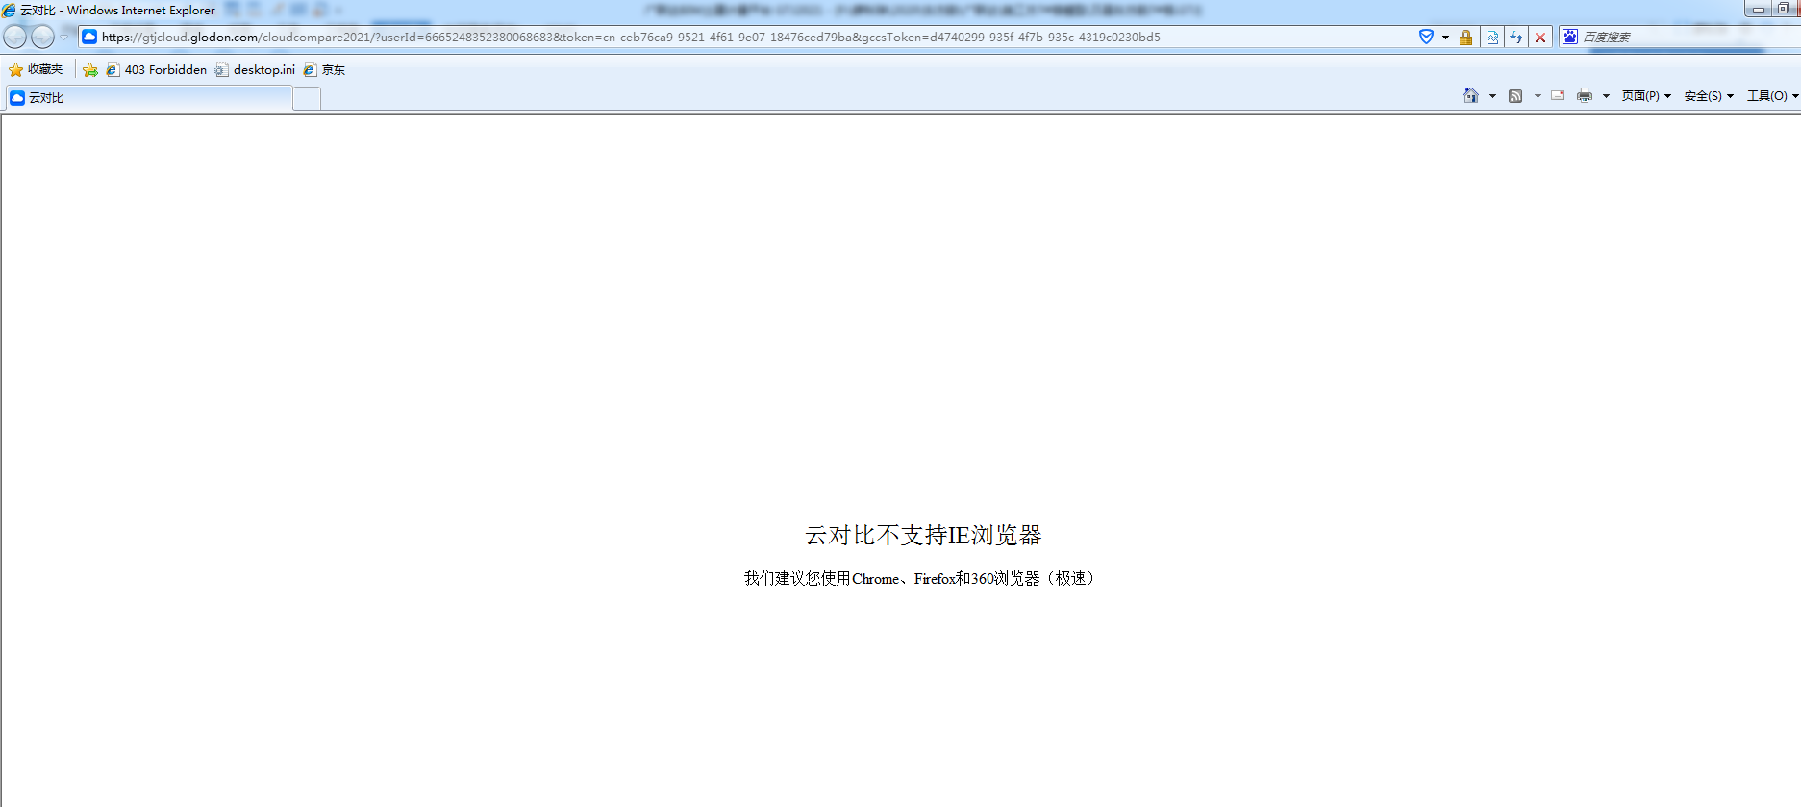Select the 云对比 browser tab
The image size is (1801, 807).
pyautogui.click(x=149, y=98)
